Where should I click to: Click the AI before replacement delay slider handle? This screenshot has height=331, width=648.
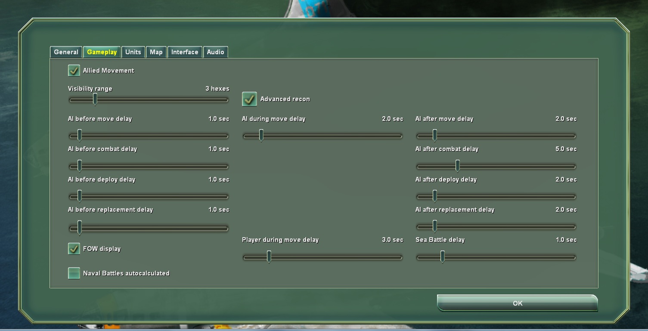click(x=80, y=228)
